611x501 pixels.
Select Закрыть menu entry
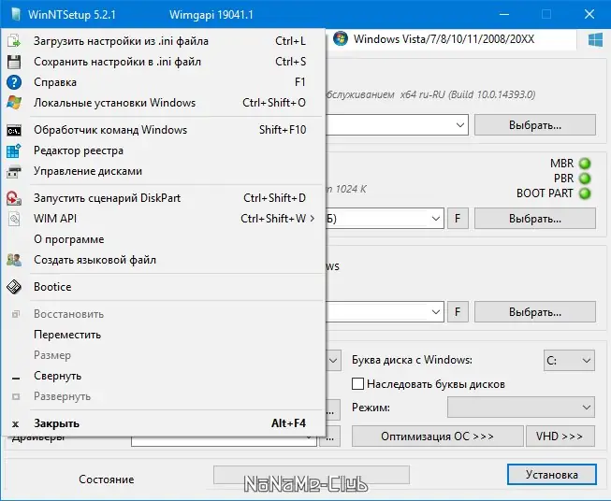[x=163, y=423]
